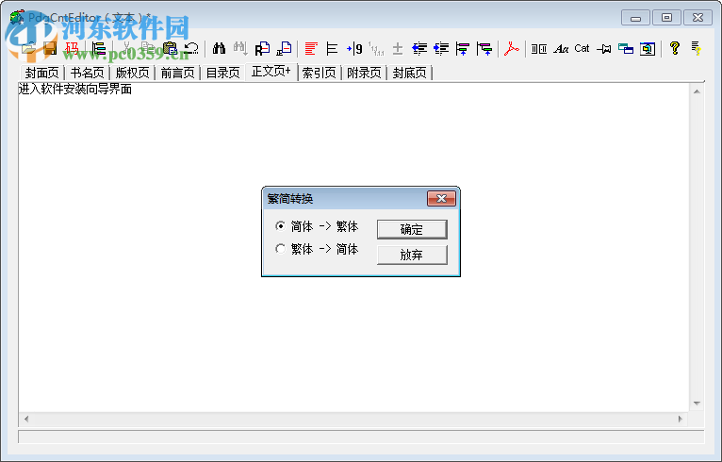Open the 附录页 tab
This screenshot has height=462, width=722.
(x=364, y=73)
